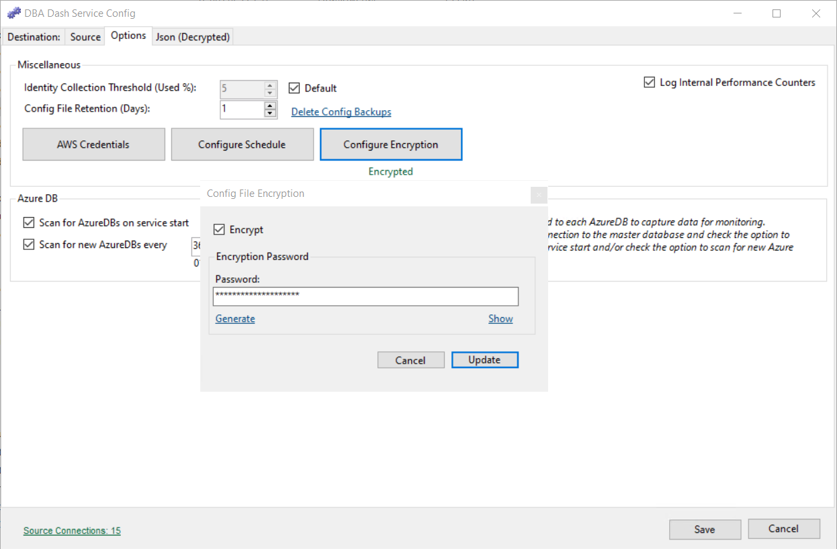Uncheck Scan for new AzureDBs every
The width and height of the screenshot is (837, 549).
28,244
